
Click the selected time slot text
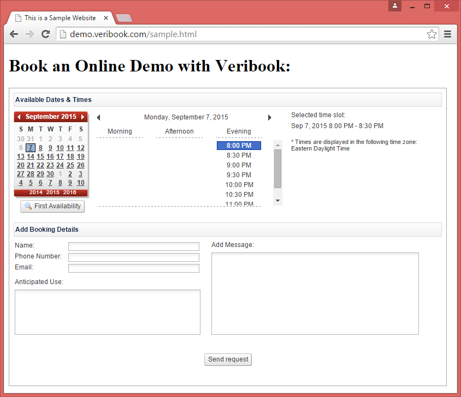point(337,126)
